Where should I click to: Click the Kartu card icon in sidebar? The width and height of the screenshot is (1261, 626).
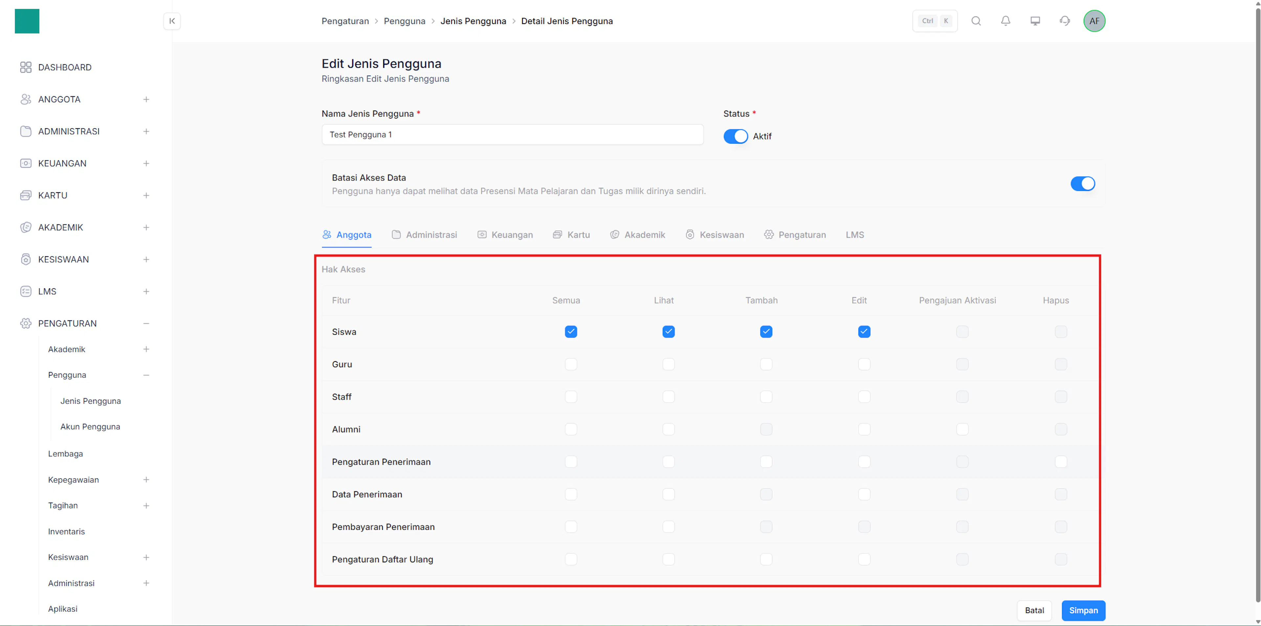click(26, 196)
